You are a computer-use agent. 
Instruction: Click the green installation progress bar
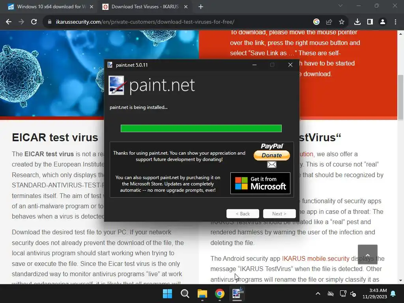coord(201,128)
